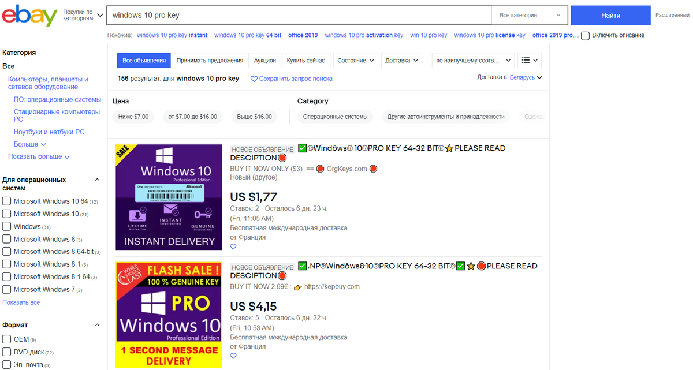Check Microsoft Windows 8.1 64 filter

pos(6,277)
